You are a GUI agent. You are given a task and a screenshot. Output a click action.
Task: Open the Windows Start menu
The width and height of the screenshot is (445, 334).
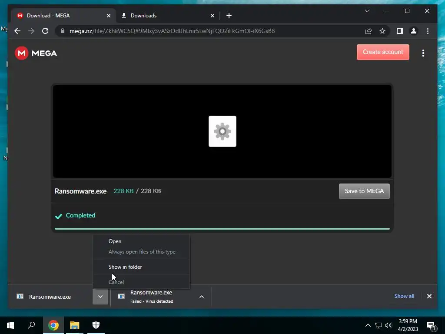[10, 325]
